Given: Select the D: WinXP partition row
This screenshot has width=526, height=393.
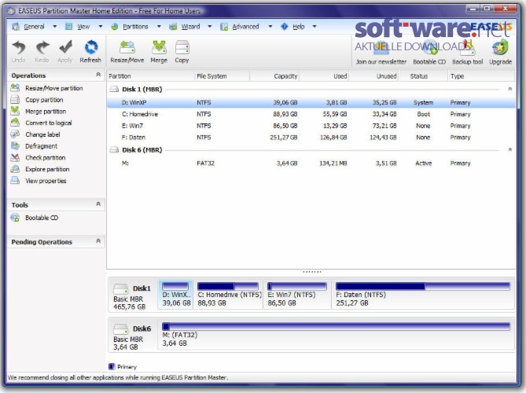Looking at the screenshot, I should click(x=311, y=103).
